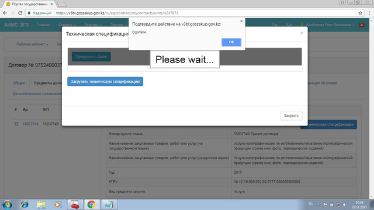This screenshot has height=210, width=374.
Task: Open the user account dropdown
Action: [327, 24]
